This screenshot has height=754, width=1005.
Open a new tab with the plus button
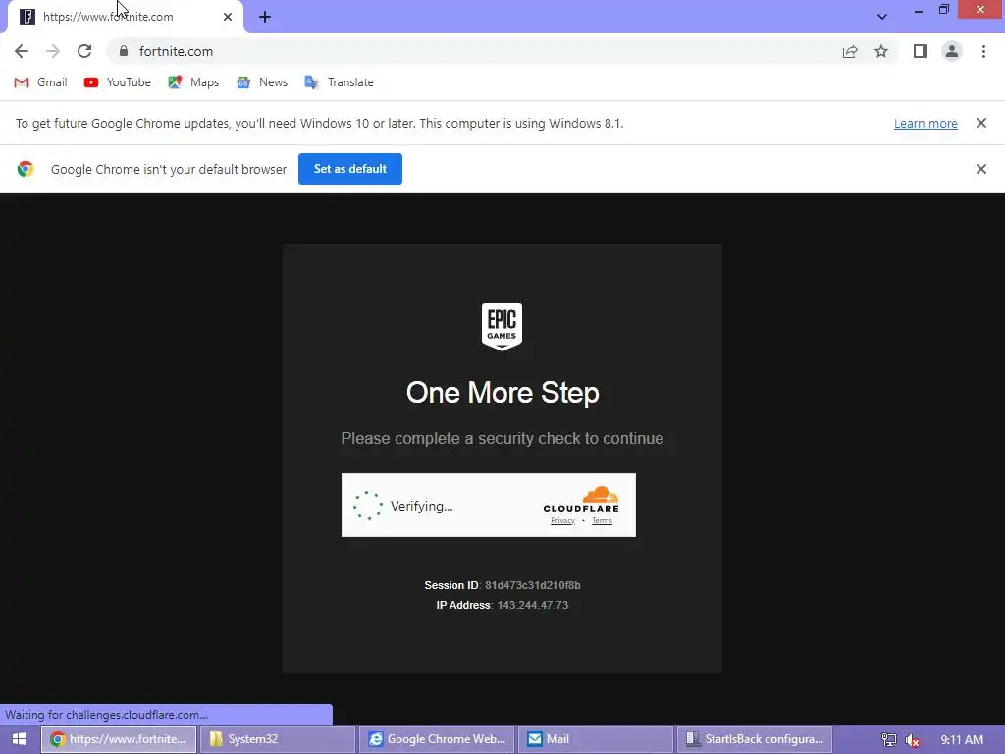pyautogui.click(x=265, y=17)
